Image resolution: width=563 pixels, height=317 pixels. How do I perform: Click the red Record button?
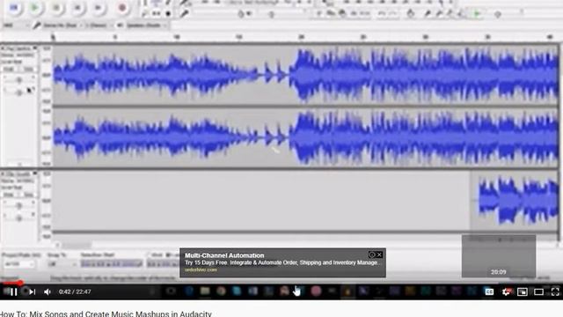pos(122,7)
